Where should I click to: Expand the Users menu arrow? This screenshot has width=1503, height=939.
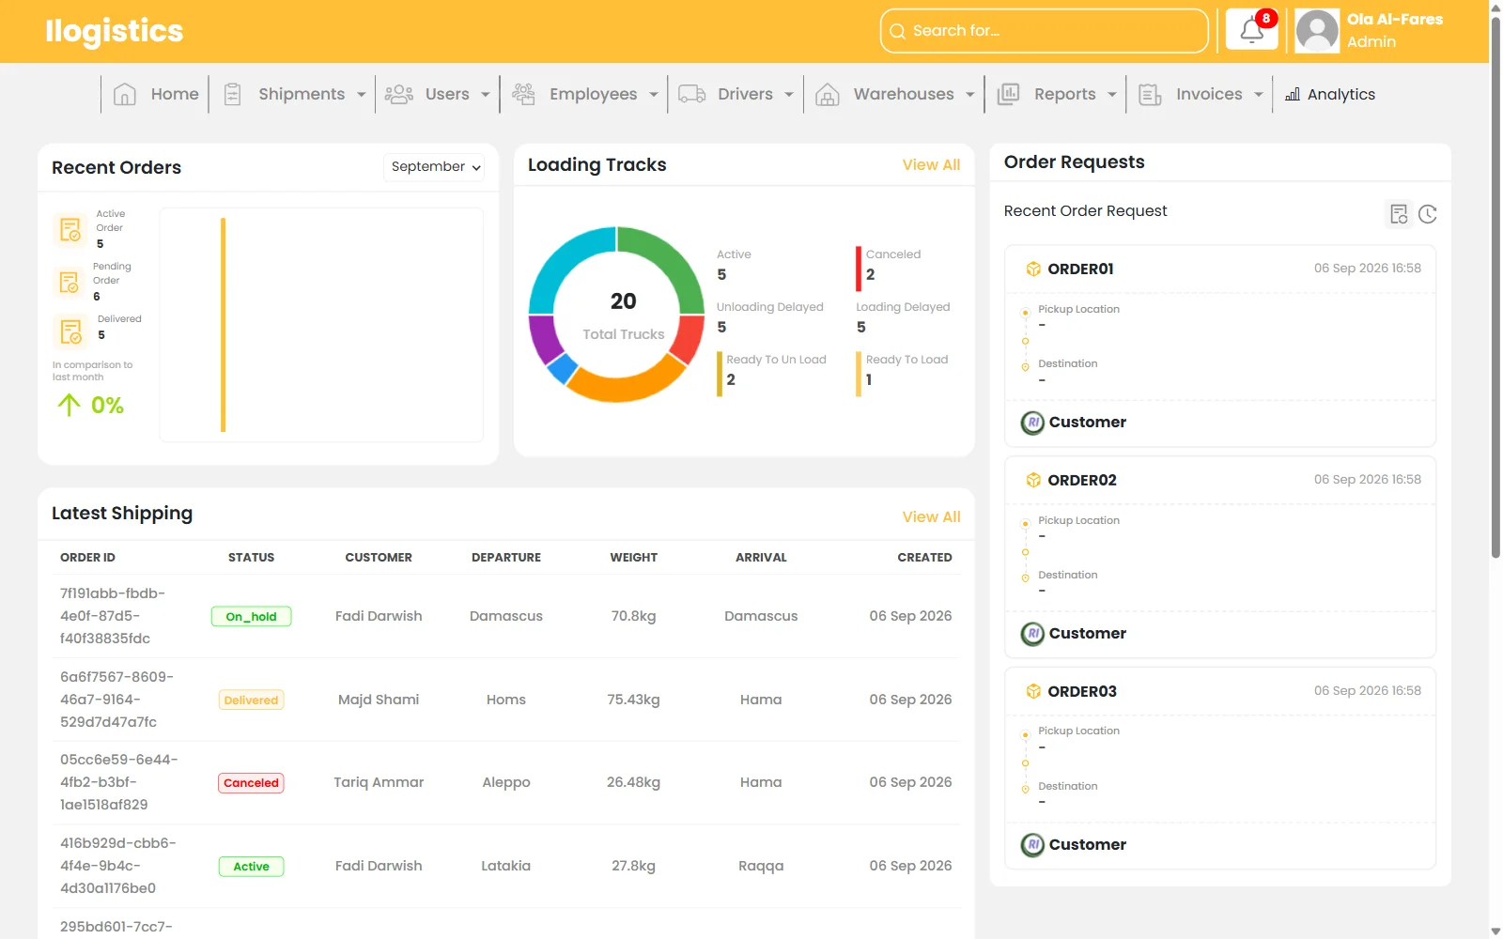point(486,95)
